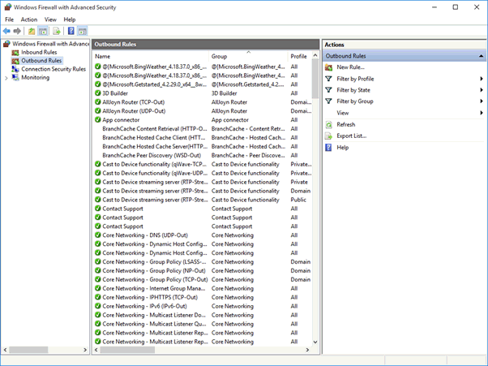Click the Connection Security Rules tree icon
This screenshot has width=488, height=366.
coord(15,69)
